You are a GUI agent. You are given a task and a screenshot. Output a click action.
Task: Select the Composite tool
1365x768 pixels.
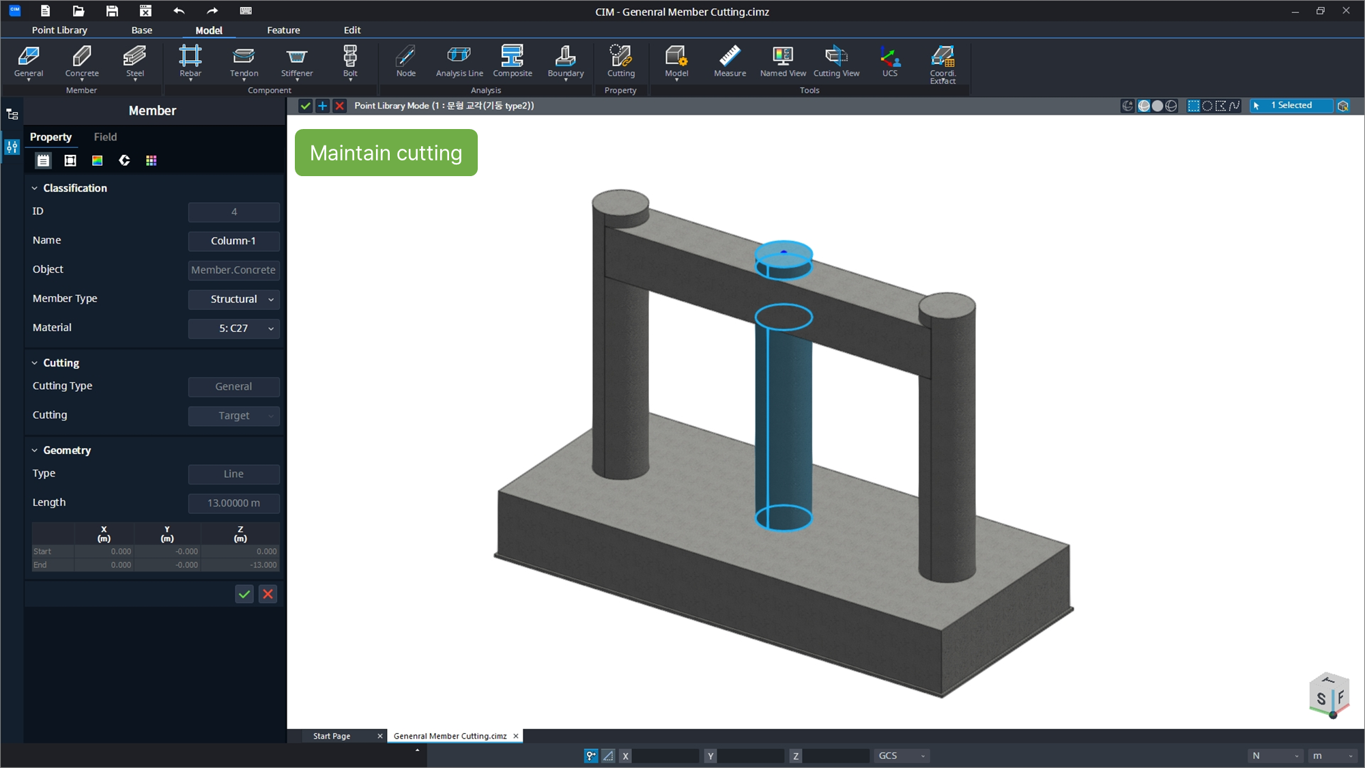[513, 61]
